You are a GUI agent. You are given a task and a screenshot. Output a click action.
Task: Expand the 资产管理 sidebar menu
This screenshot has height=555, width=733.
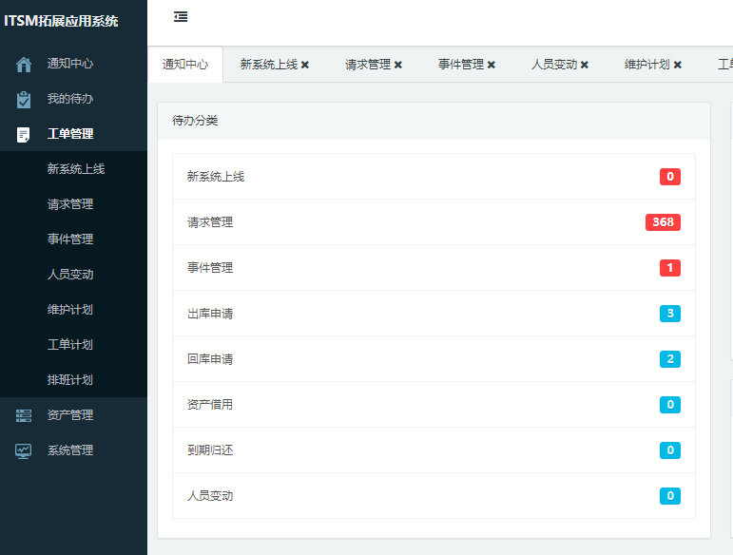(73, 415)
